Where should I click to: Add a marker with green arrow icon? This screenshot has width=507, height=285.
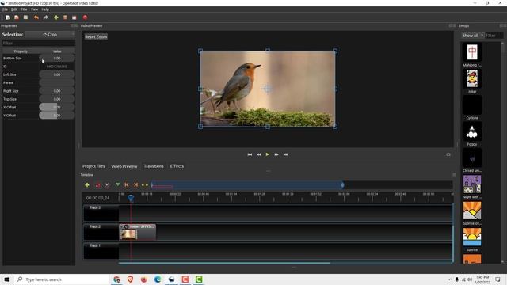[x=118, y=184]
